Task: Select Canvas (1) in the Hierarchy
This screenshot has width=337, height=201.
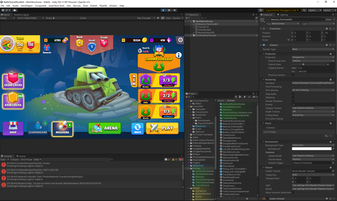Action: [203, 27]
